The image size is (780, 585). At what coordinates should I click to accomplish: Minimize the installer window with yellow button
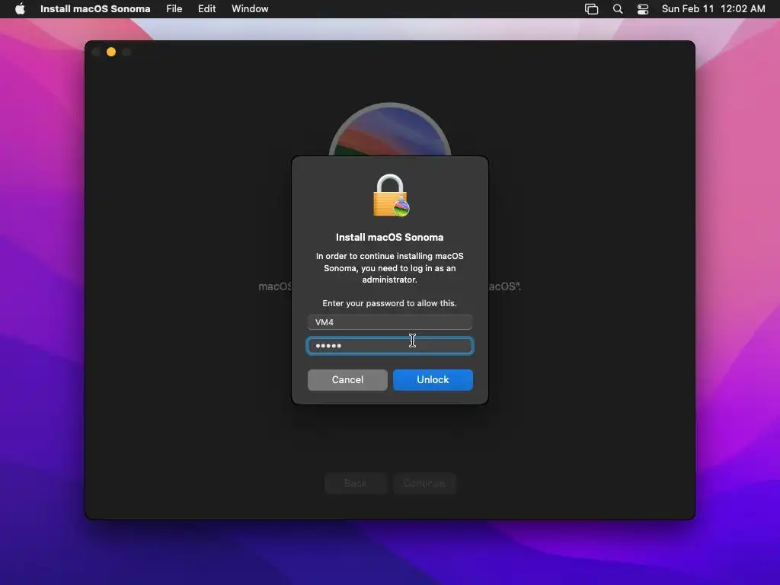point(111,52)
